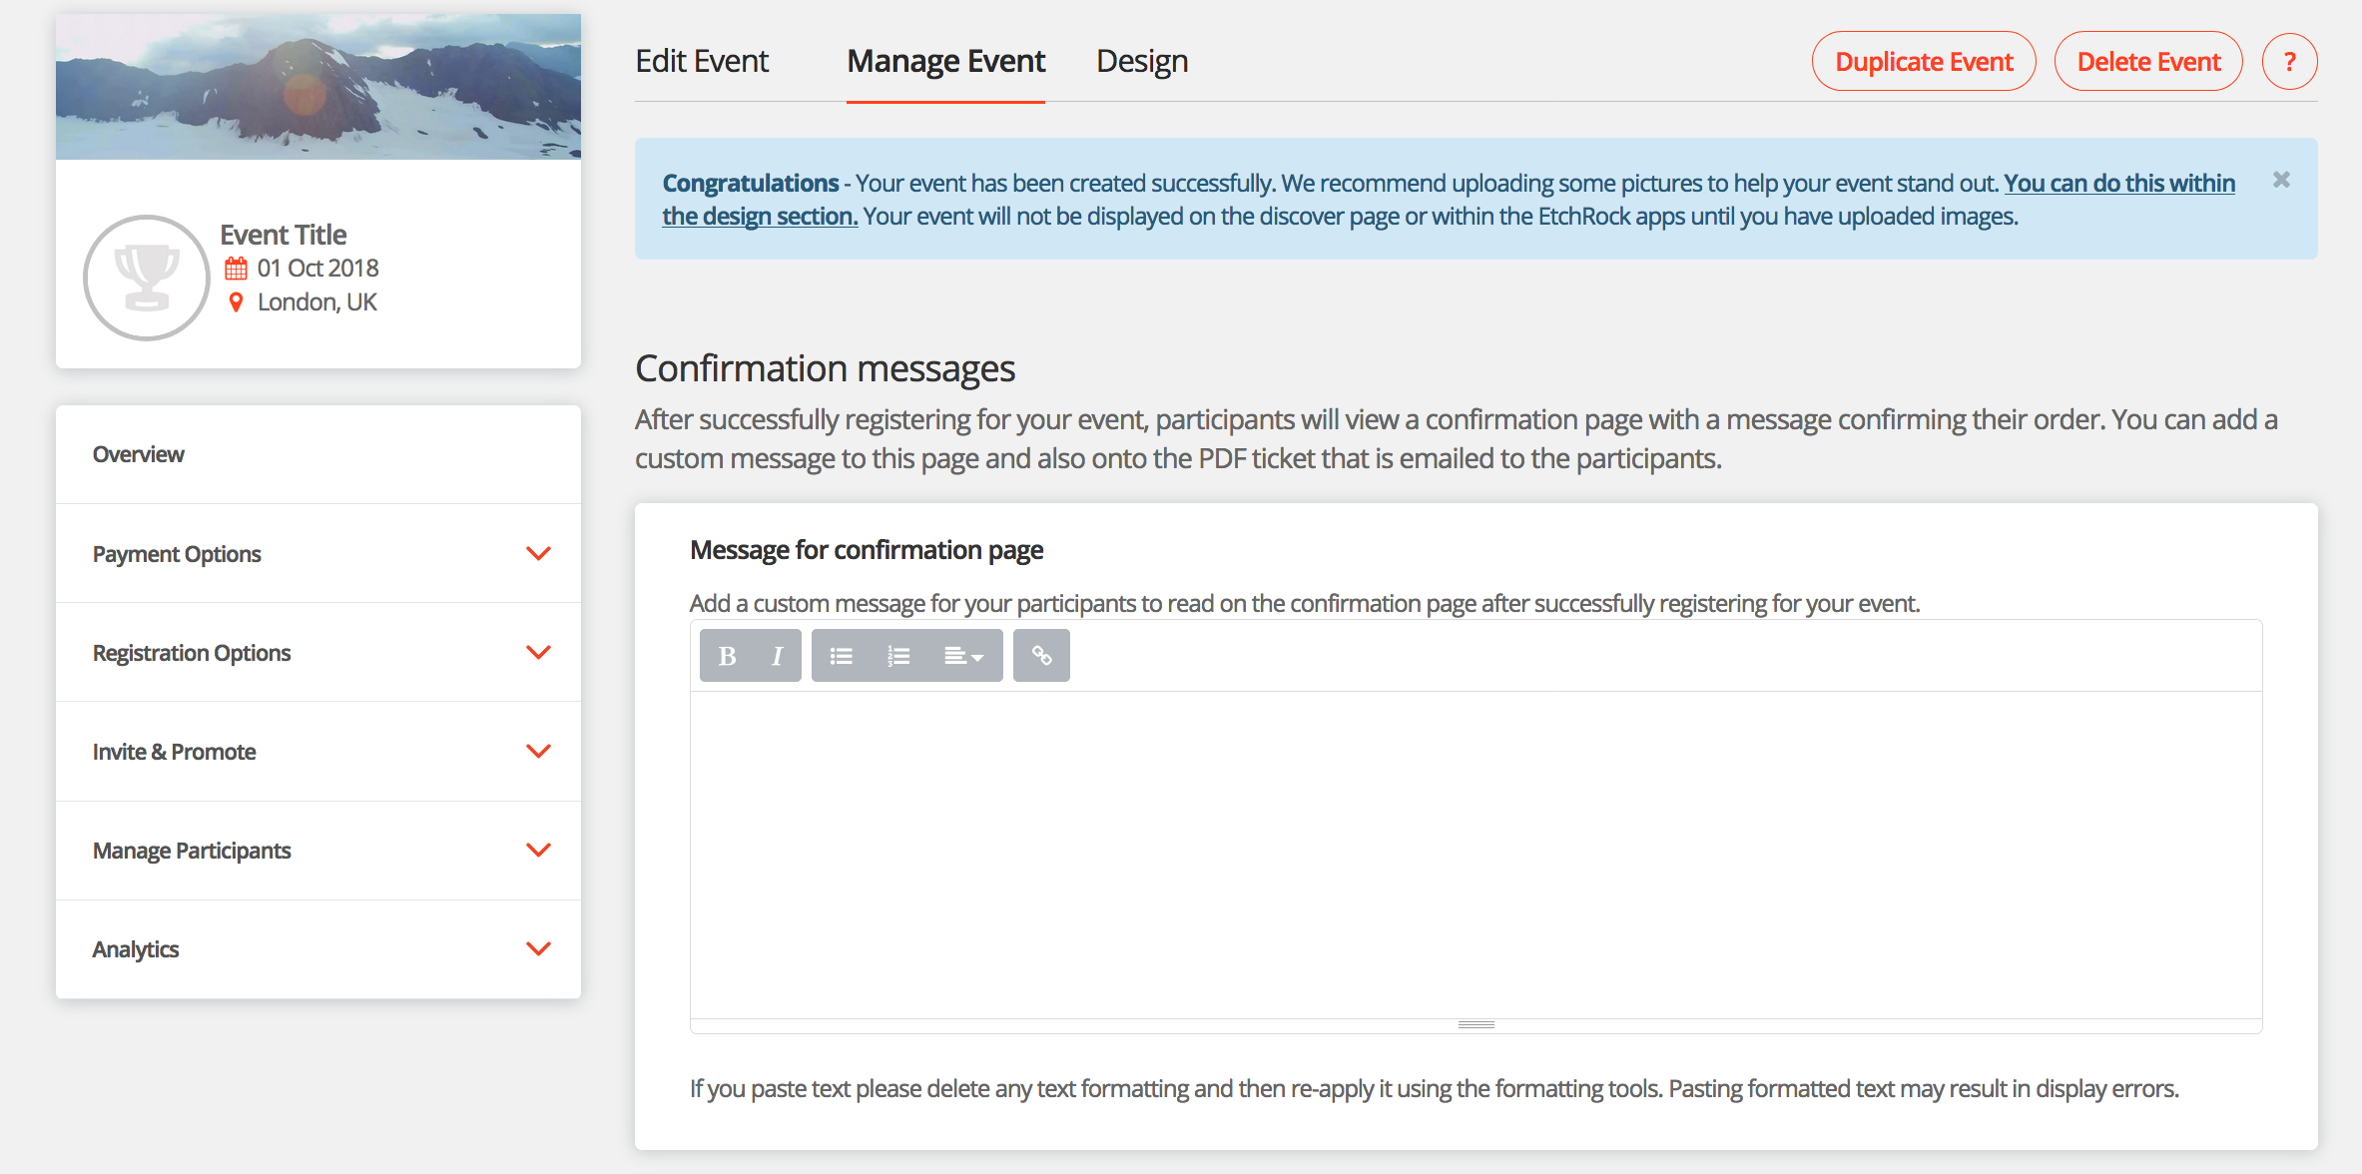Insert a hyperlink using the link icon

click(1041, 656)
